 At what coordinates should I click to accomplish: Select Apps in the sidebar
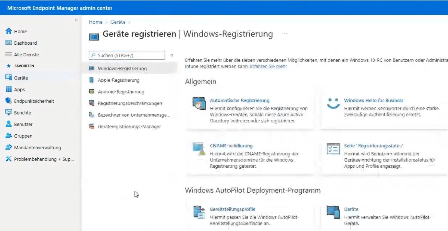19,90
